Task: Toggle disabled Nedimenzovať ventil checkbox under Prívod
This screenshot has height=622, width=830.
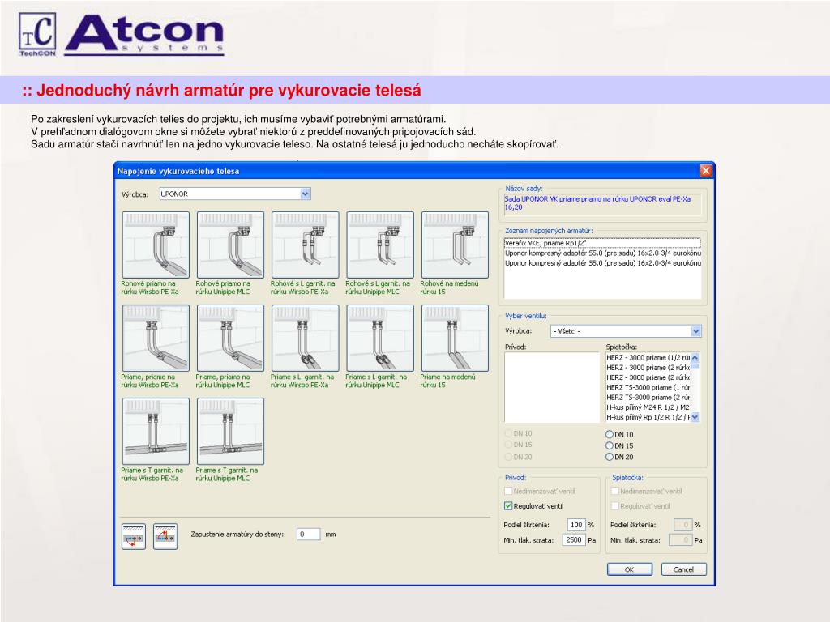Action: click(x=509, y=492)
